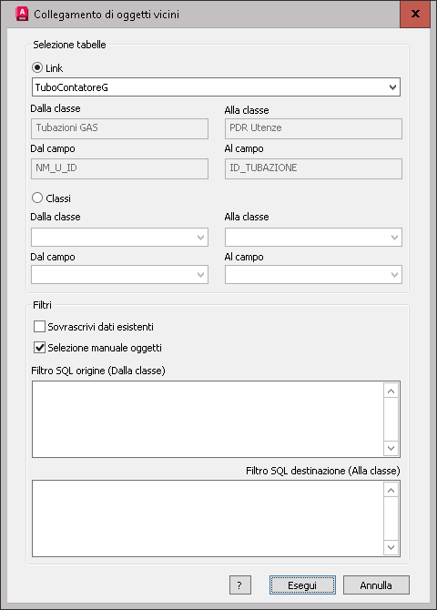Screen dimensions: 437x610
Task: Expand the Alla classe dropdown under Classi
Action: pyautogui.click(x=313, y=237)
